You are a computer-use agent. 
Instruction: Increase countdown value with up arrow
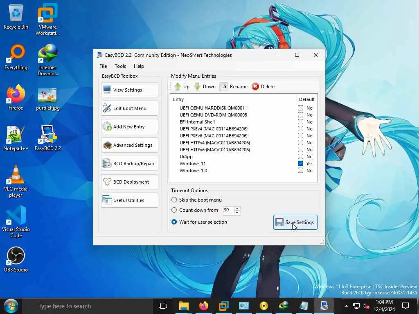tap(237, 208)
